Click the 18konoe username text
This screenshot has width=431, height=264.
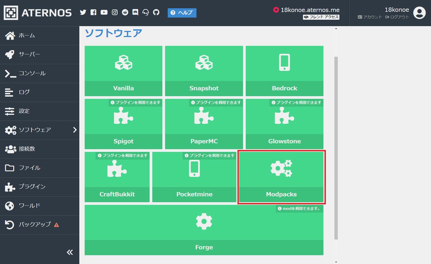(x=397, y=10)
